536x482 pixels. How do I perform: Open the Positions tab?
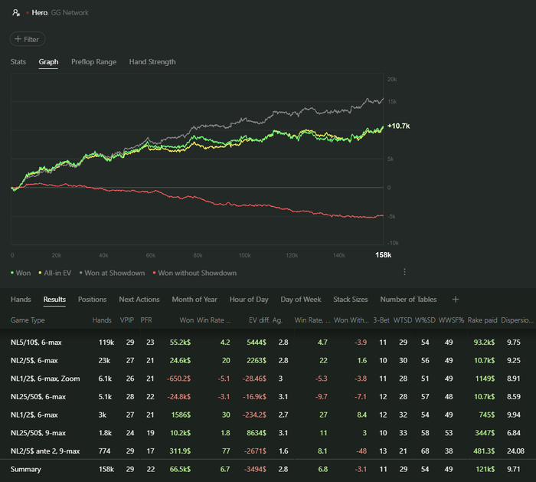tap(93, 300)
